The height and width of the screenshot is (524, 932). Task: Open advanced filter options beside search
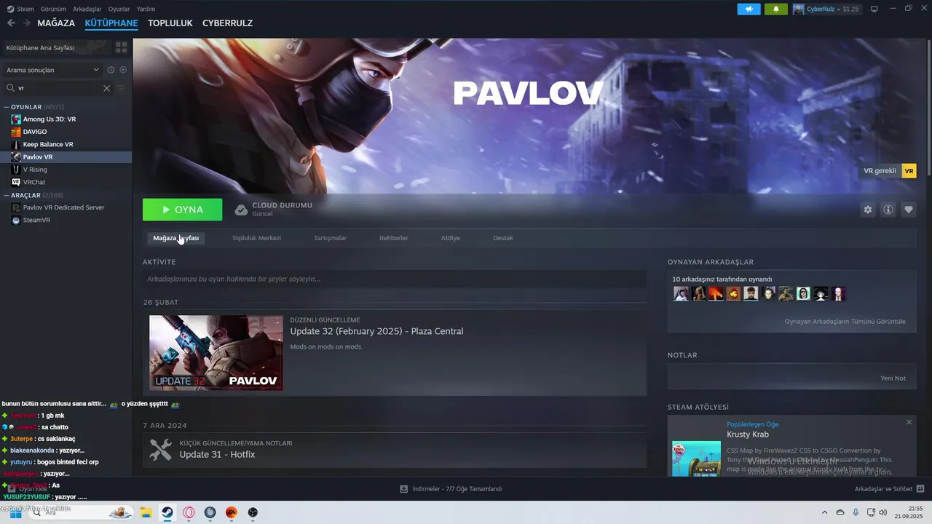pyautogui.click(x=121, y=88)
